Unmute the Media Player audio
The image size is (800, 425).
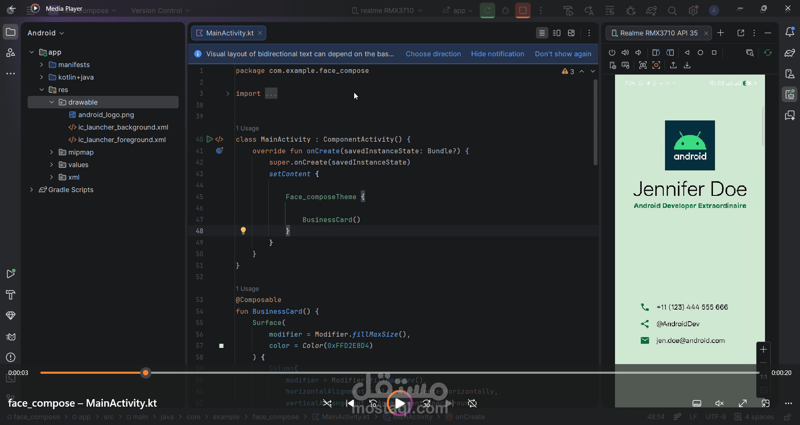click(720, 403)
